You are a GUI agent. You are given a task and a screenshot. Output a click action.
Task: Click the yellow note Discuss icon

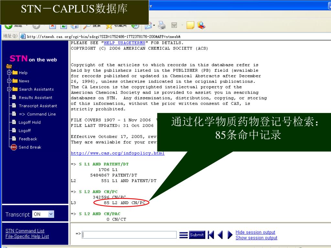(x=190, y=25)
